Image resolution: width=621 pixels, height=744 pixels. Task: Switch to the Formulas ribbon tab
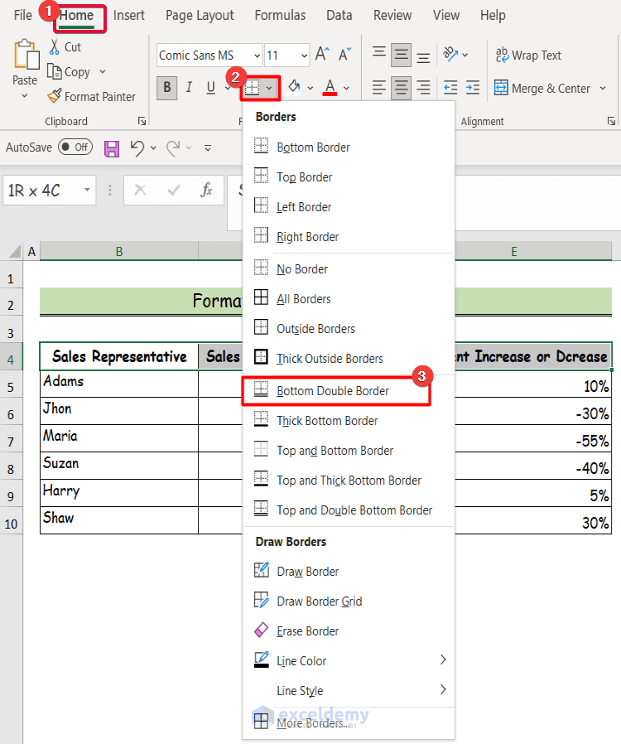(280, 15)
